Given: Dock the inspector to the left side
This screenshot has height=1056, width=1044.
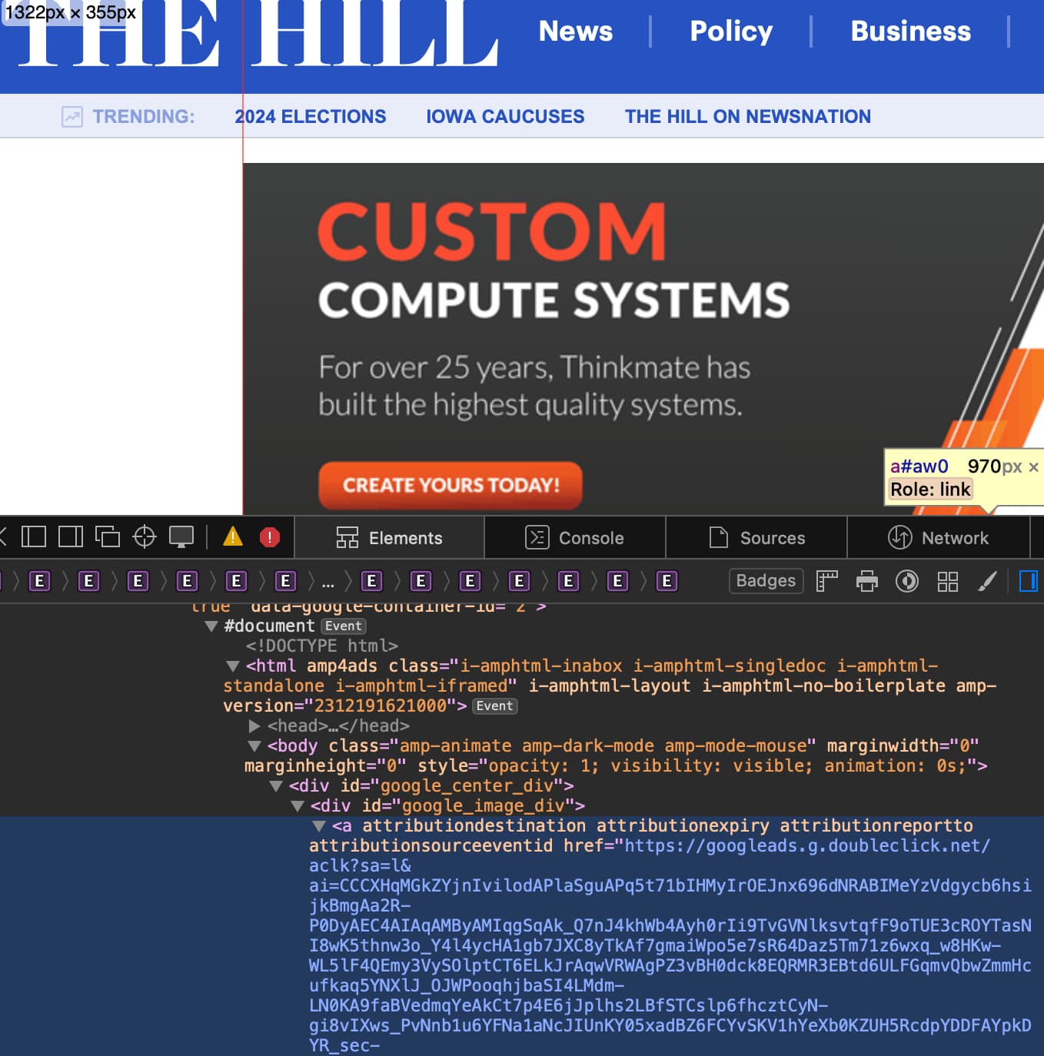Looking at the screenshot, I should (34, 536).
